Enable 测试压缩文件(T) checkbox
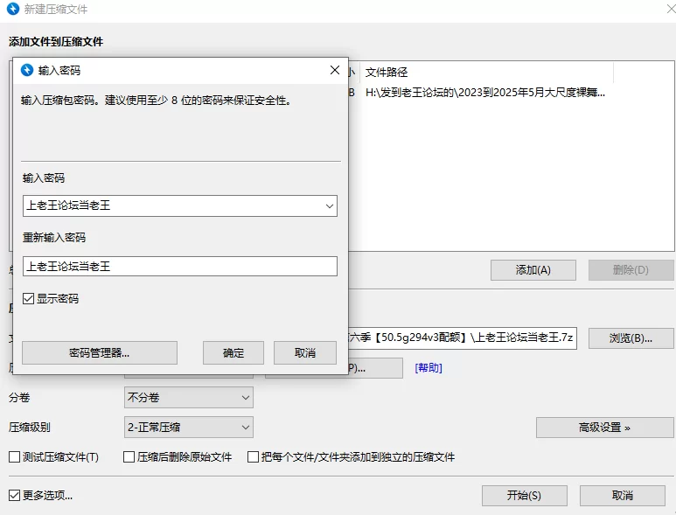The image size is (676, 515). click(x=14, y=456)
